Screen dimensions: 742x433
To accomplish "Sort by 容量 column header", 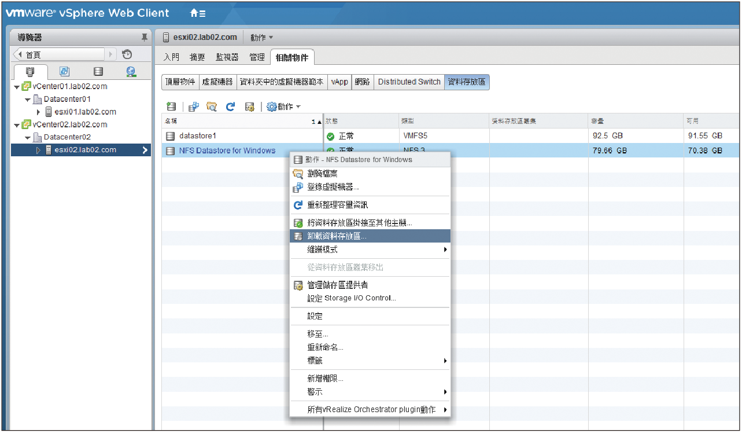I will click(x=636, y=121).
